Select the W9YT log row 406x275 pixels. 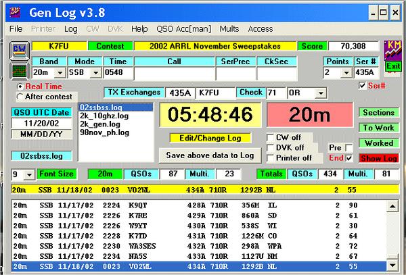(x=199, y=226)
